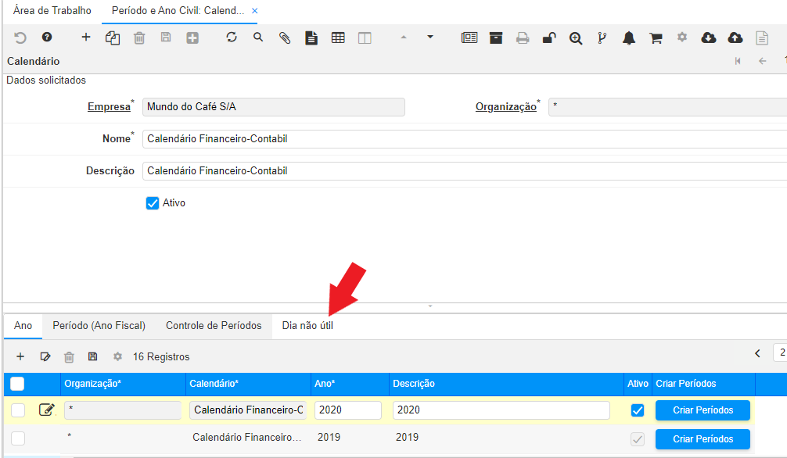
Task: Click Criar Períodos button for 2020
Action: [x=703, y=410]
